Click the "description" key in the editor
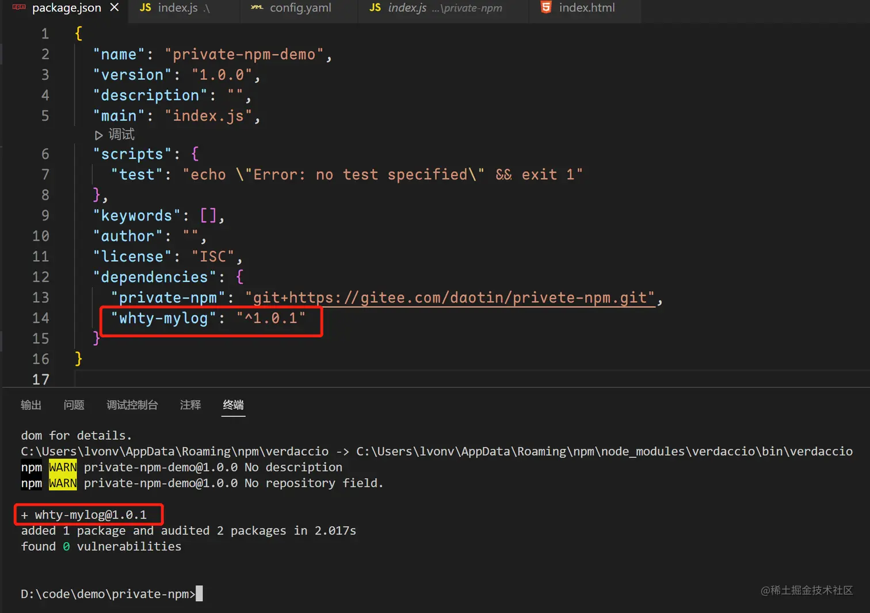The image size is (870, 613). click(x=150, y=96)
